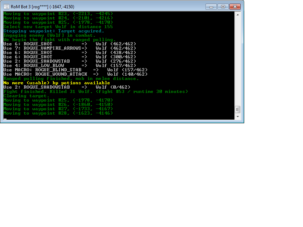This screenshot has height=227, width=303.
Task: Click the ROGUE_VAMPIRE_ARROWS skill line
Action: point(70,48)
